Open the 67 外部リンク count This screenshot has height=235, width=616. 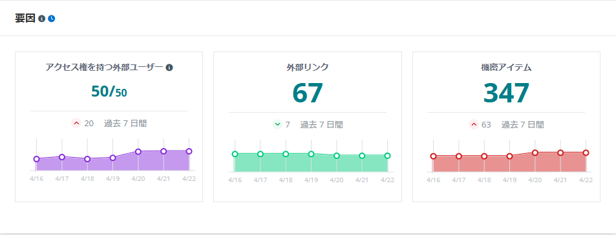[308, 93]
